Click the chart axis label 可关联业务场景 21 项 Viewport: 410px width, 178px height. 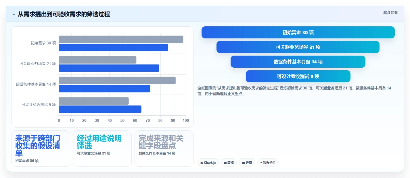[x=38, y=64]
